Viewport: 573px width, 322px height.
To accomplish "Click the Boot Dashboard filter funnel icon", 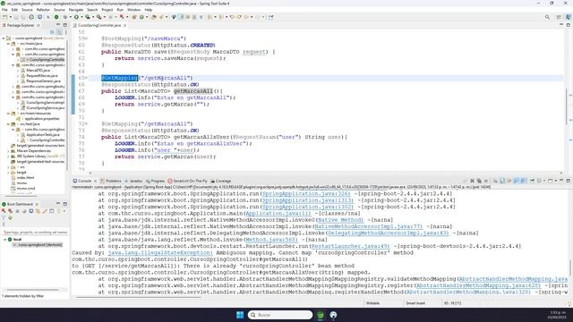I will pyautogui.click(x=4, y=217).
